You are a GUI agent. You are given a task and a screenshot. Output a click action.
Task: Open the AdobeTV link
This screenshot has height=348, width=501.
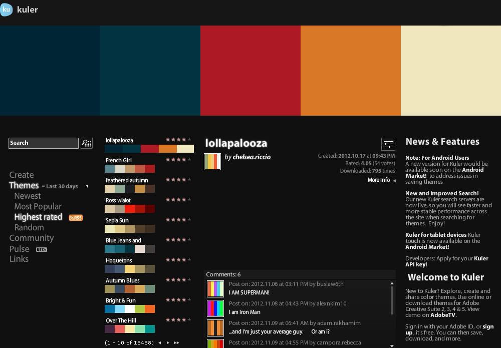(x=442, y=315)
